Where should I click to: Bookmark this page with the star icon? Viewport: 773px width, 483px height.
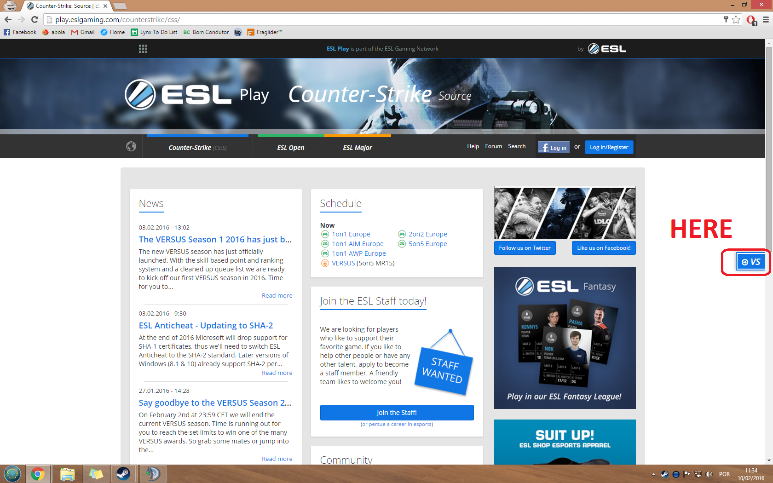pyautogui.click(x=736, y=19)
